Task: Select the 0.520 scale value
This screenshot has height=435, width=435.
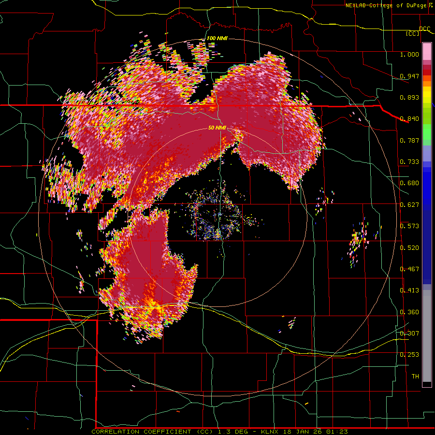Action: pos(409,248)
